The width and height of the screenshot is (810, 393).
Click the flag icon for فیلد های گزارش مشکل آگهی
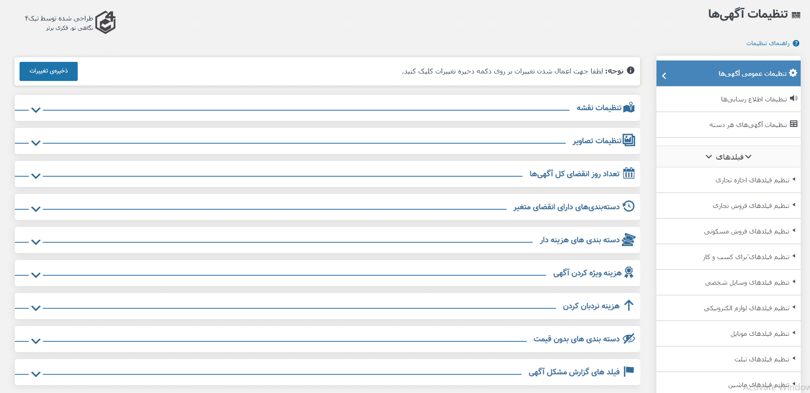click(629, 371)
